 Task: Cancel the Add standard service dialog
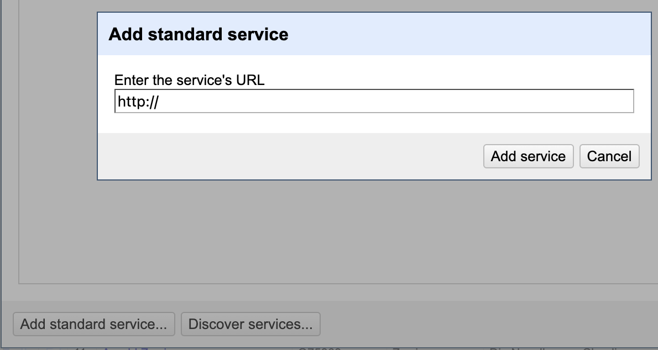(609, 156)
